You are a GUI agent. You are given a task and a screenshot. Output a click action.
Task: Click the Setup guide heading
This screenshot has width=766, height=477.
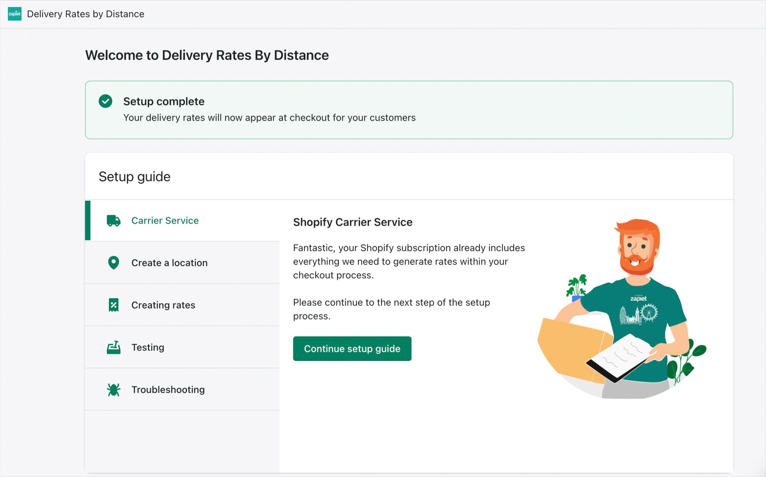[134, 176]
